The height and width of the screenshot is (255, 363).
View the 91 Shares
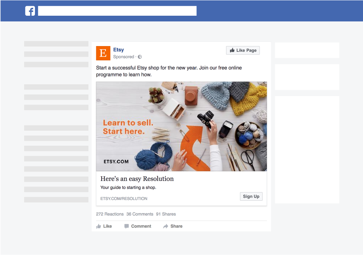coord(166,214)
